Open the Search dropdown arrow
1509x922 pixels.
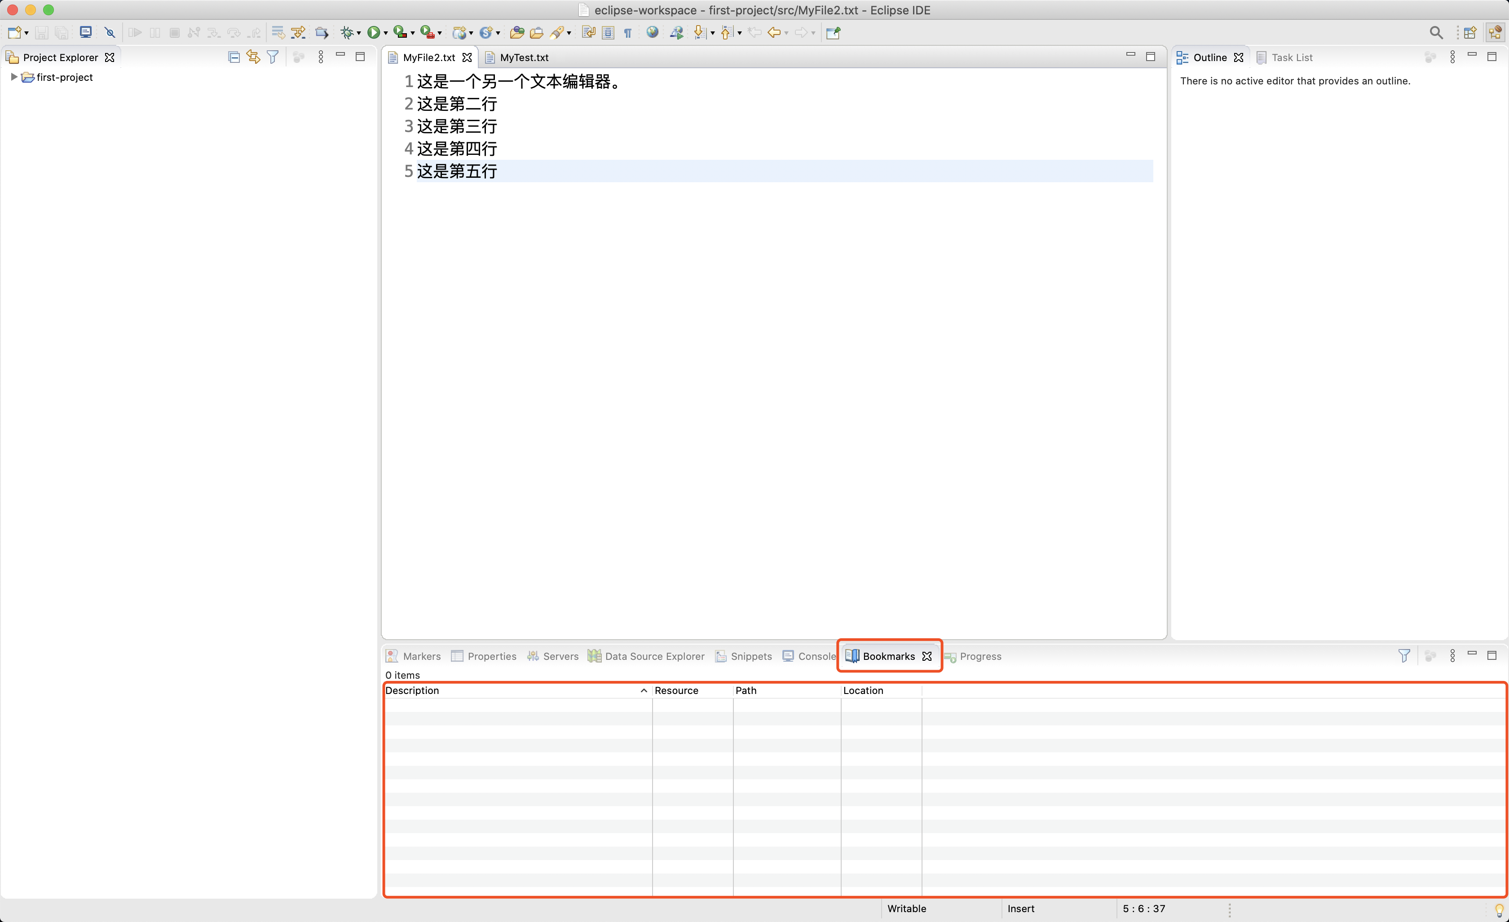[569, 33]
